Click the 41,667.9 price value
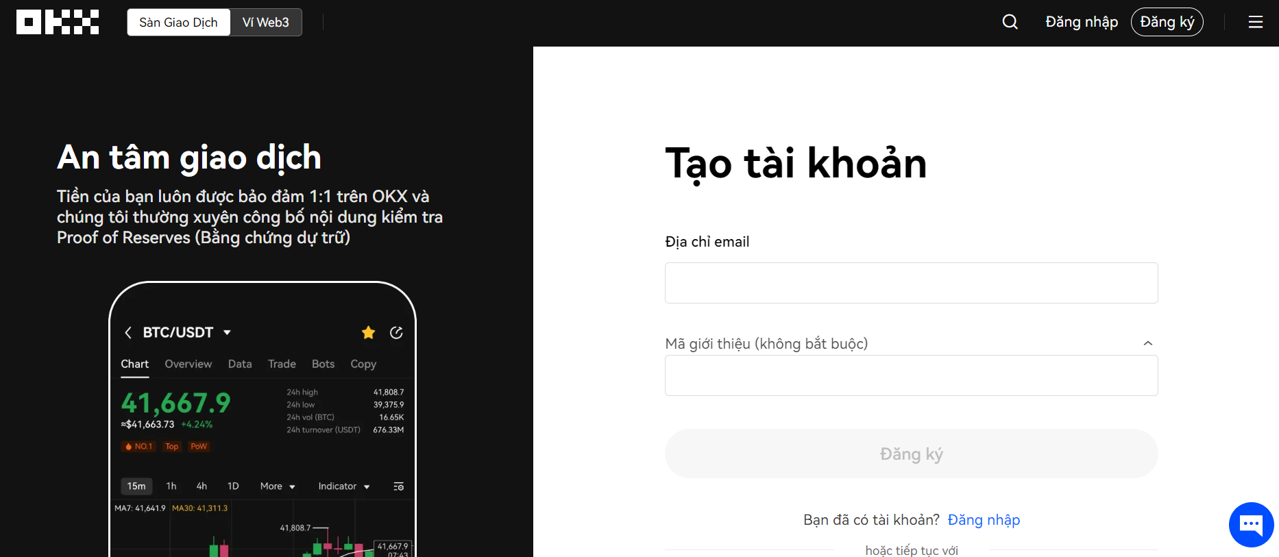 [x=176, y=403]
